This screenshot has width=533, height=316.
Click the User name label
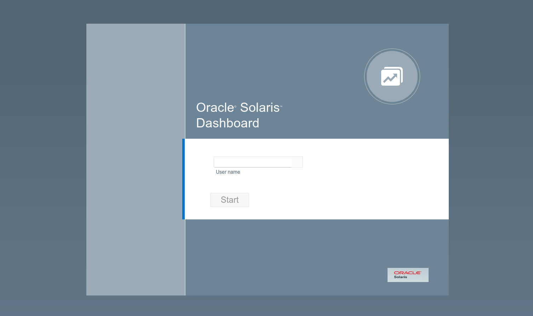point(228,172)
